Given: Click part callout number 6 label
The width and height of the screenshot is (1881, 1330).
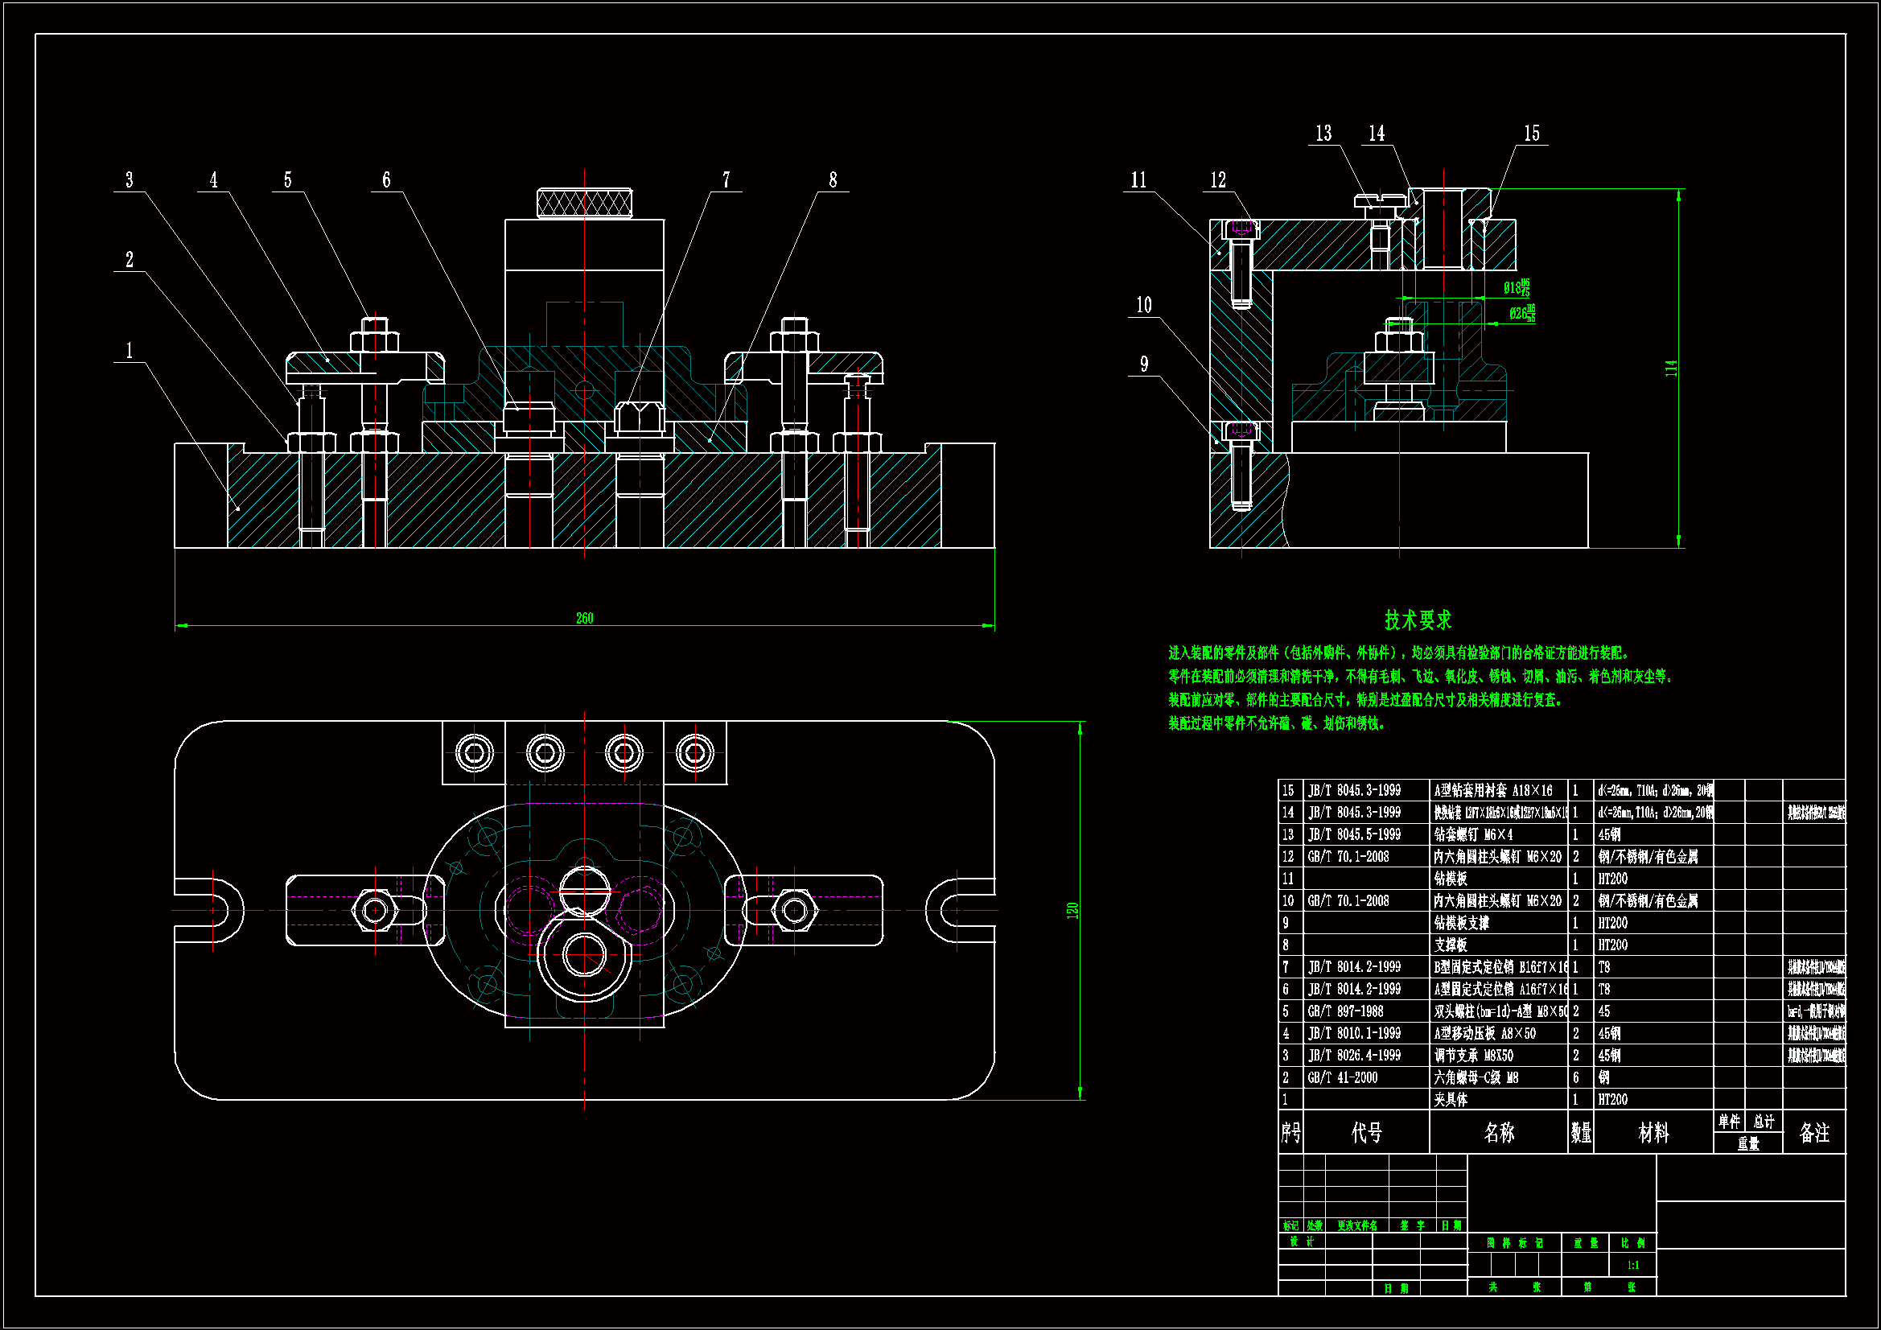Looking at the screenshot, I should coord(386,180).
